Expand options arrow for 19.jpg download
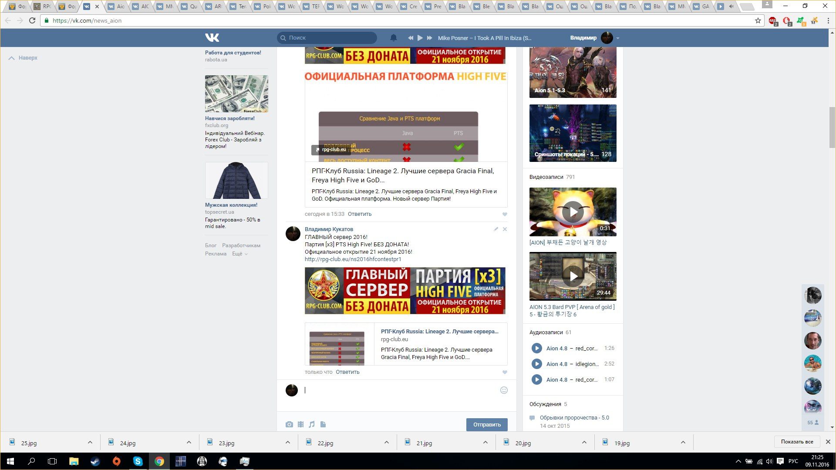Image resolution: width=836 pixels, height=470 pixels. [683, 443]
